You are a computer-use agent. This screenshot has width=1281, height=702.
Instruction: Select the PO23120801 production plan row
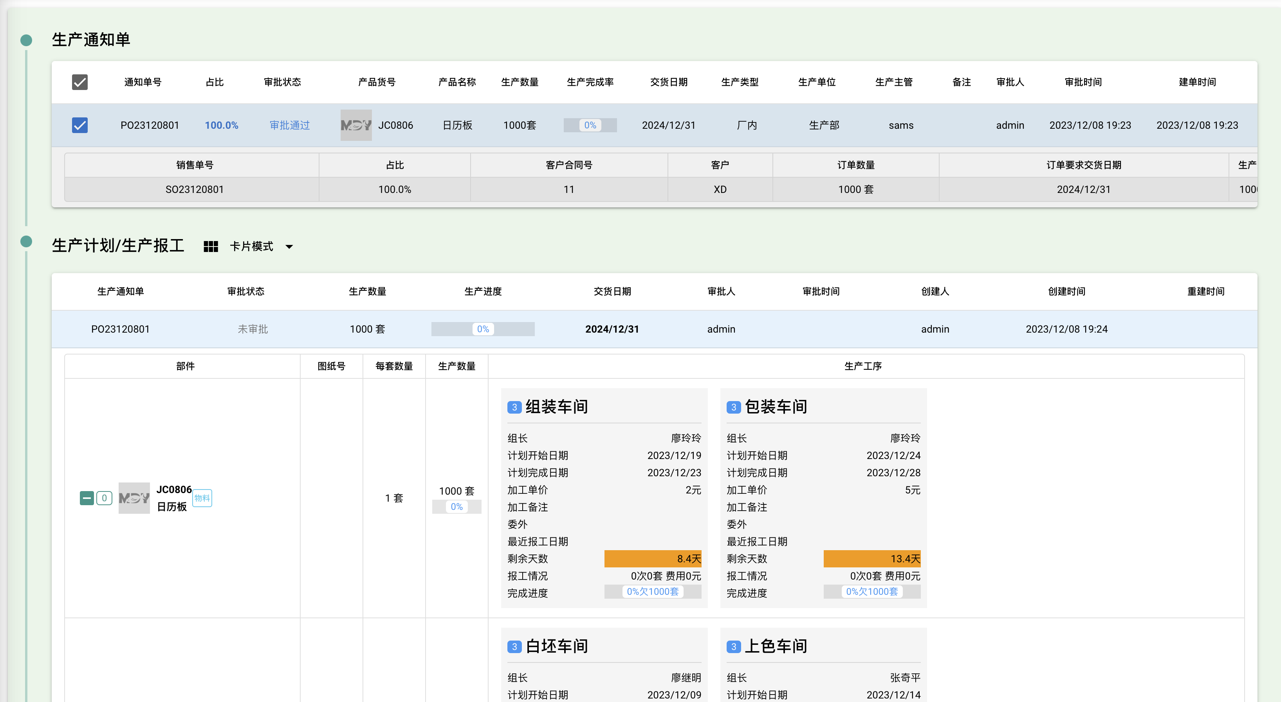pos(655,329)
